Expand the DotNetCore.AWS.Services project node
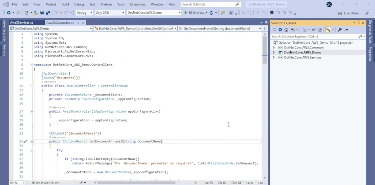The width and height of the screenshot is (375, 185). tap(274, 57)
